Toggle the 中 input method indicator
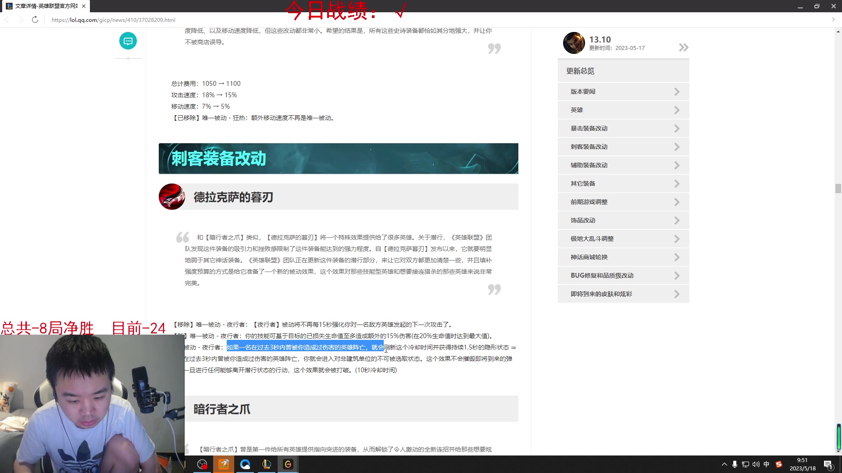This screenshot has height=473, width=842. coord(767,464)
